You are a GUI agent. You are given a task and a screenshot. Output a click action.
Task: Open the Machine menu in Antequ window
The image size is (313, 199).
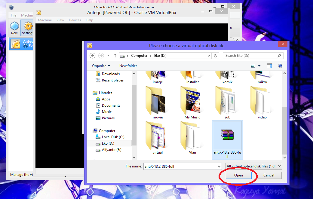(x=45, y=20)
